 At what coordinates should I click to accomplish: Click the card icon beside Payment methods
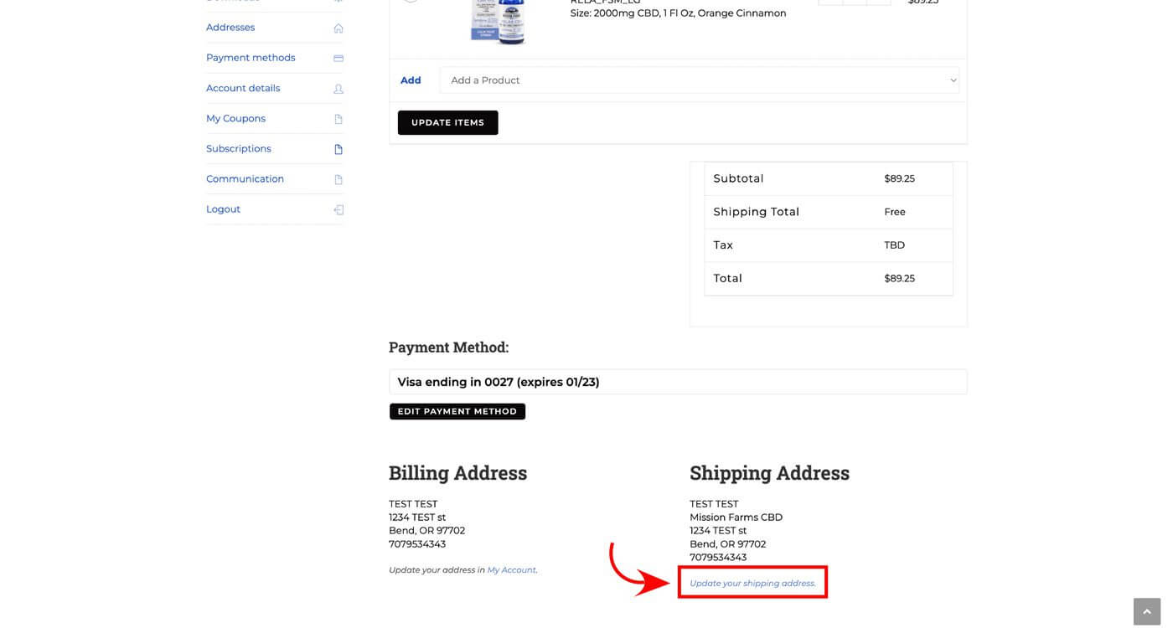(338, 59)
